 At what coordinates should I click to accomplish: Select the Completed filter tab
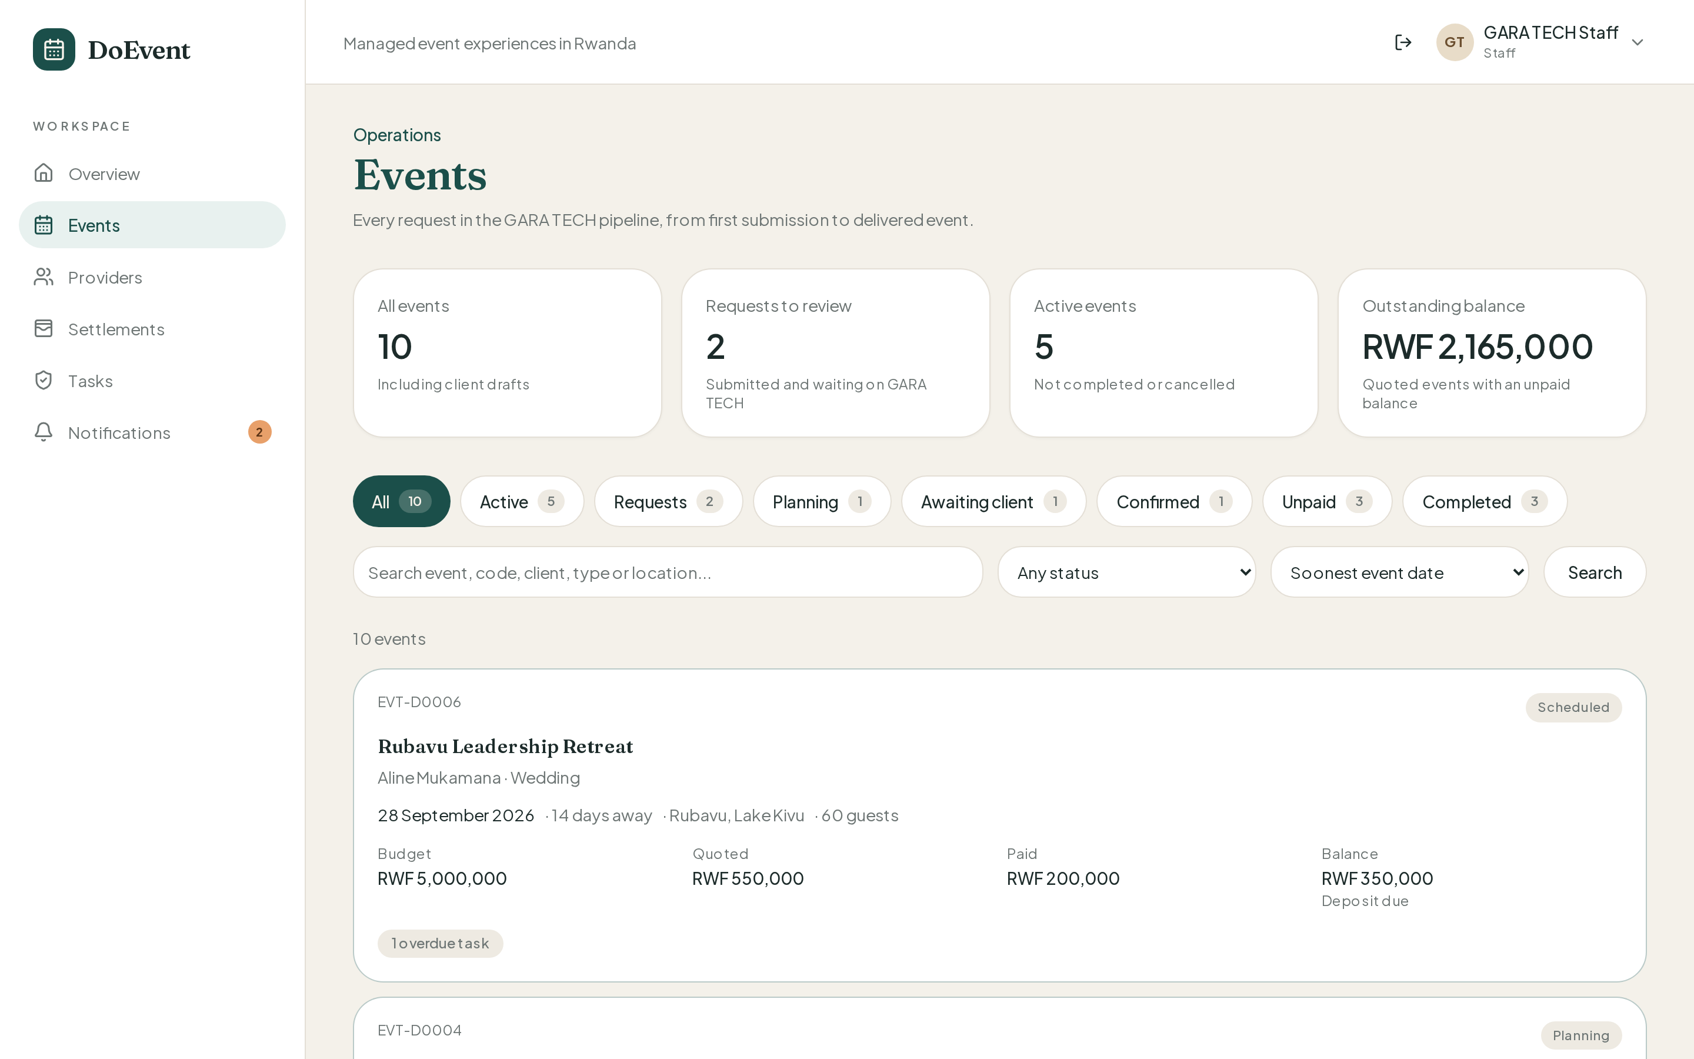[x=1484, y=501]
